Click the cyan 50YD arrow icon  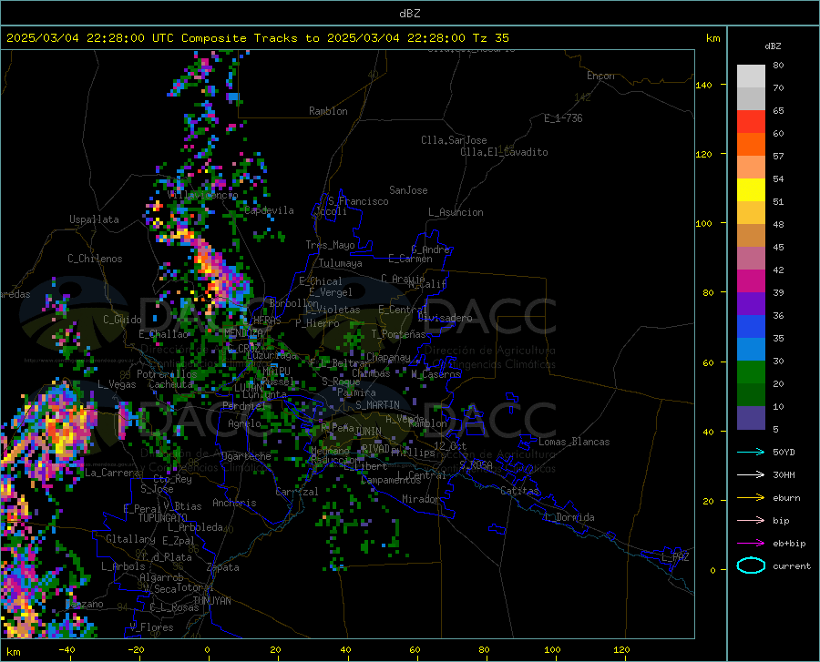click(x=751, y=452)
